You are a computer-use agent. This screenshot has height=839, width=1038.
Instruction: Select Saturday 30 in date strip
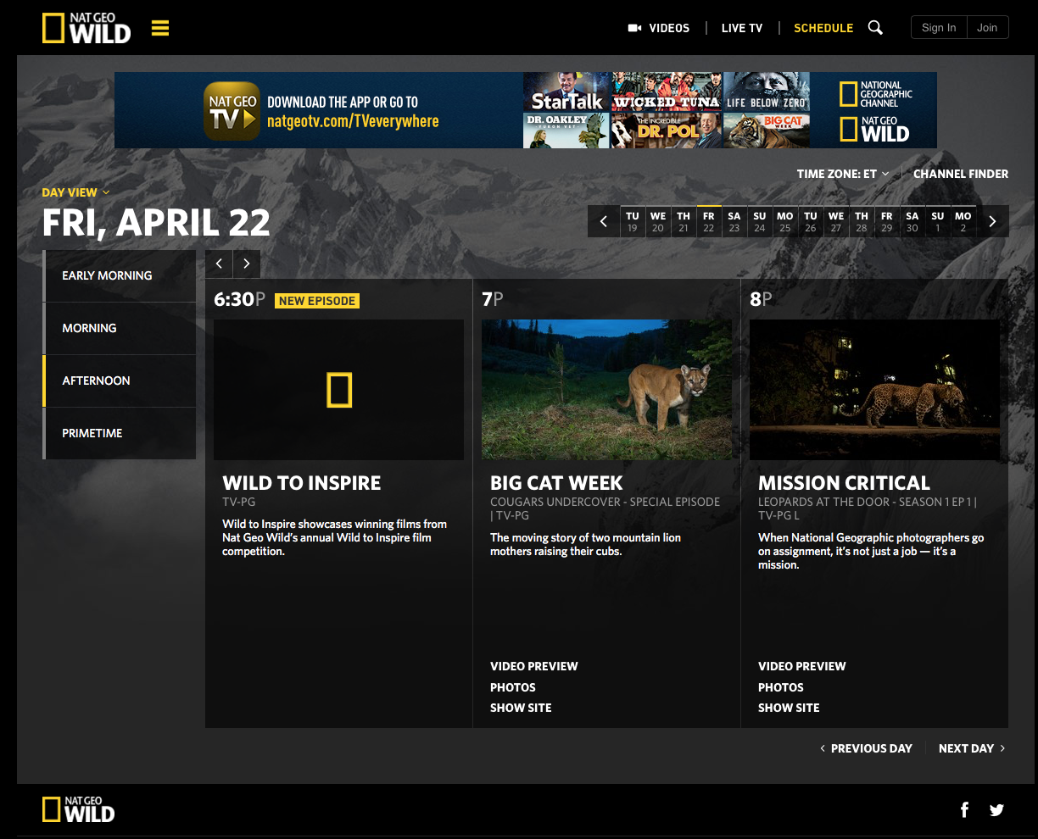[x=912, y=221]
